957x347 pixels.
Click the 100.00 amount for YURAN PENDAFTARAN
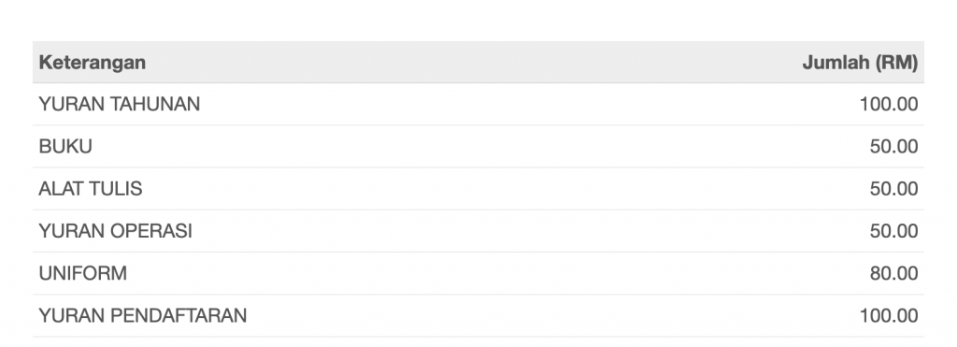click(x=889, y=315)
